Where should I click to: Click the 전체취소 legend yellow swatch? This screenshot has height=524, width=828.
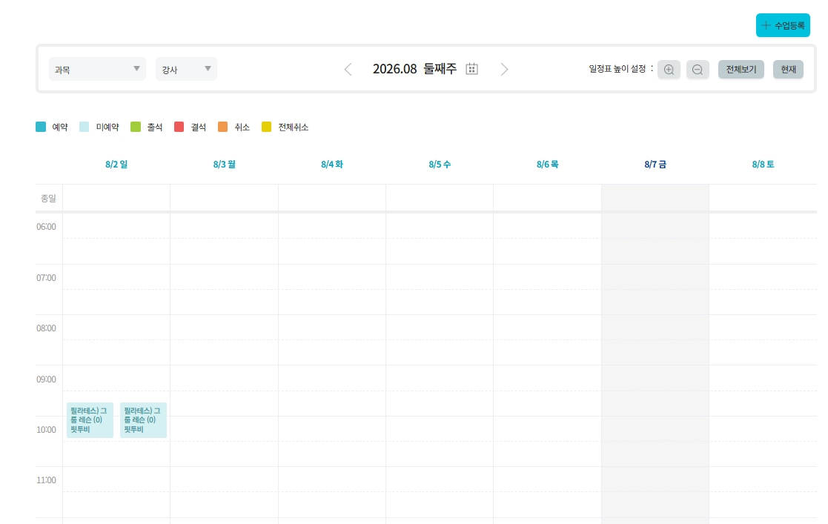pos(267,127)
